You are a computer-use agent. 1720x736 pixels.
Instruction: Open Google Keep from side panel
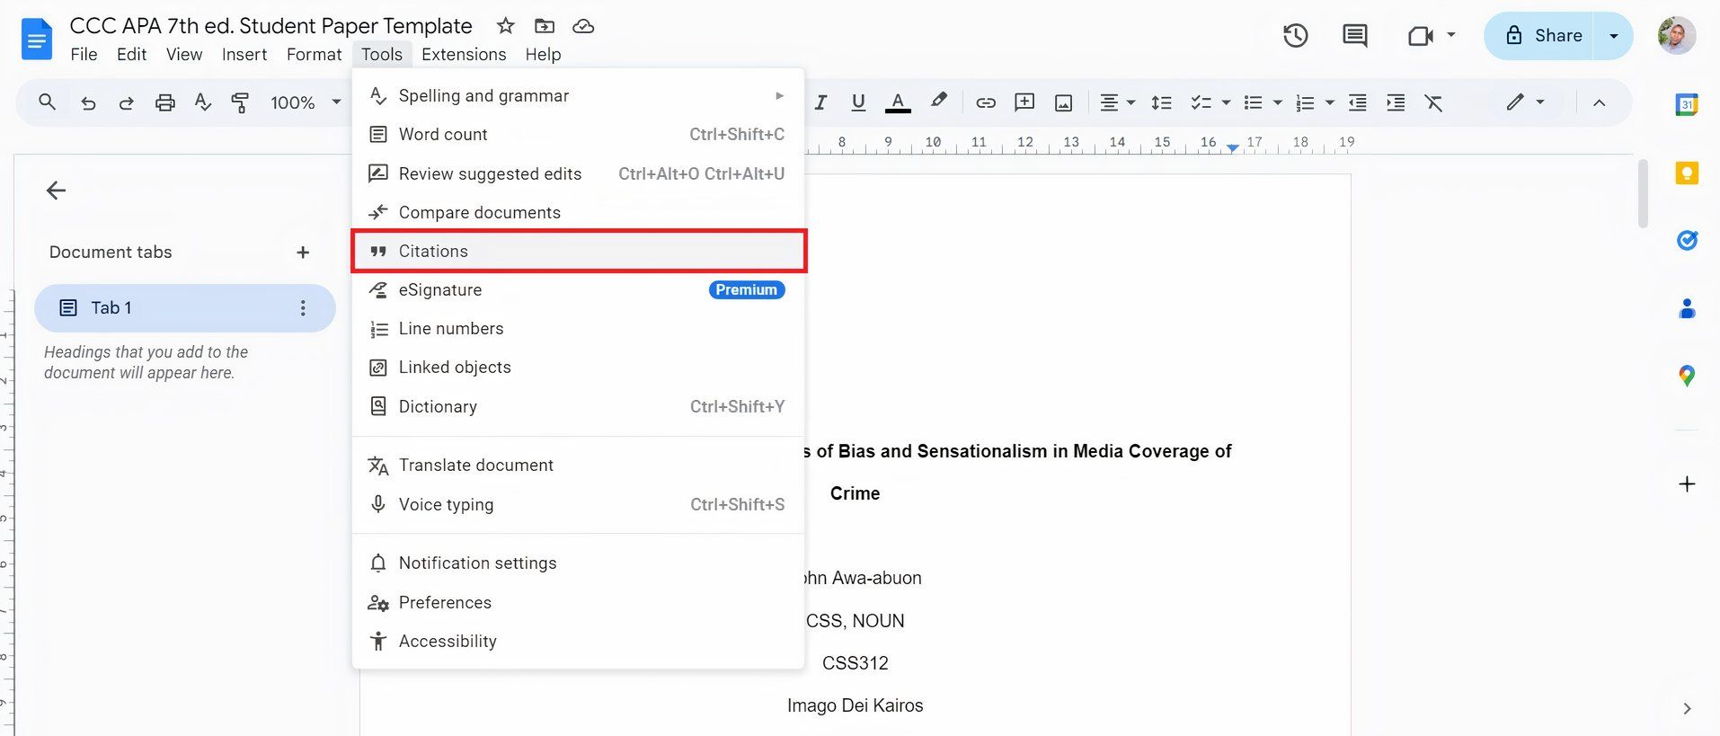coord(1687,173)
